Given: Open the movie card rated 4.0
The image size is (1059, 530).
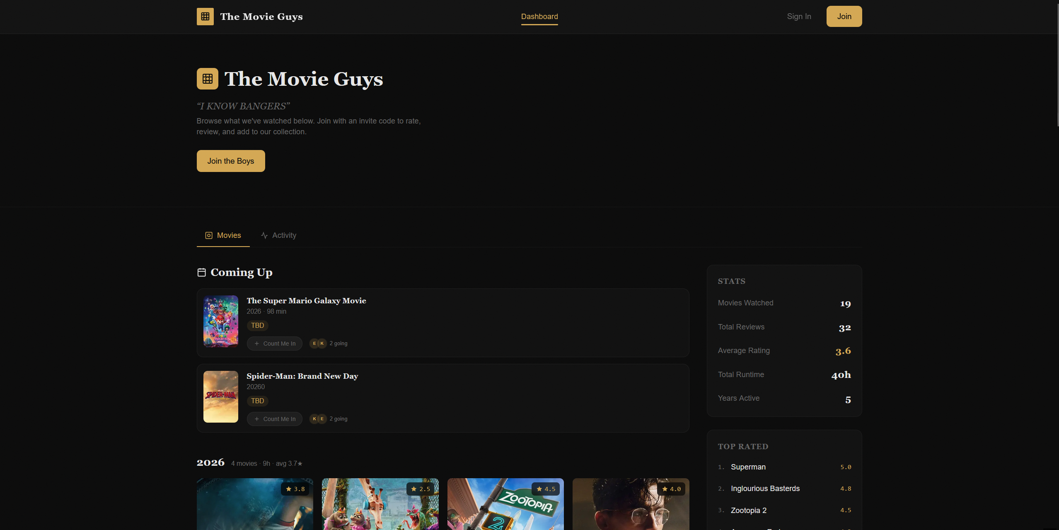Looking at the screenshot, I should click(x=631, y=504).
